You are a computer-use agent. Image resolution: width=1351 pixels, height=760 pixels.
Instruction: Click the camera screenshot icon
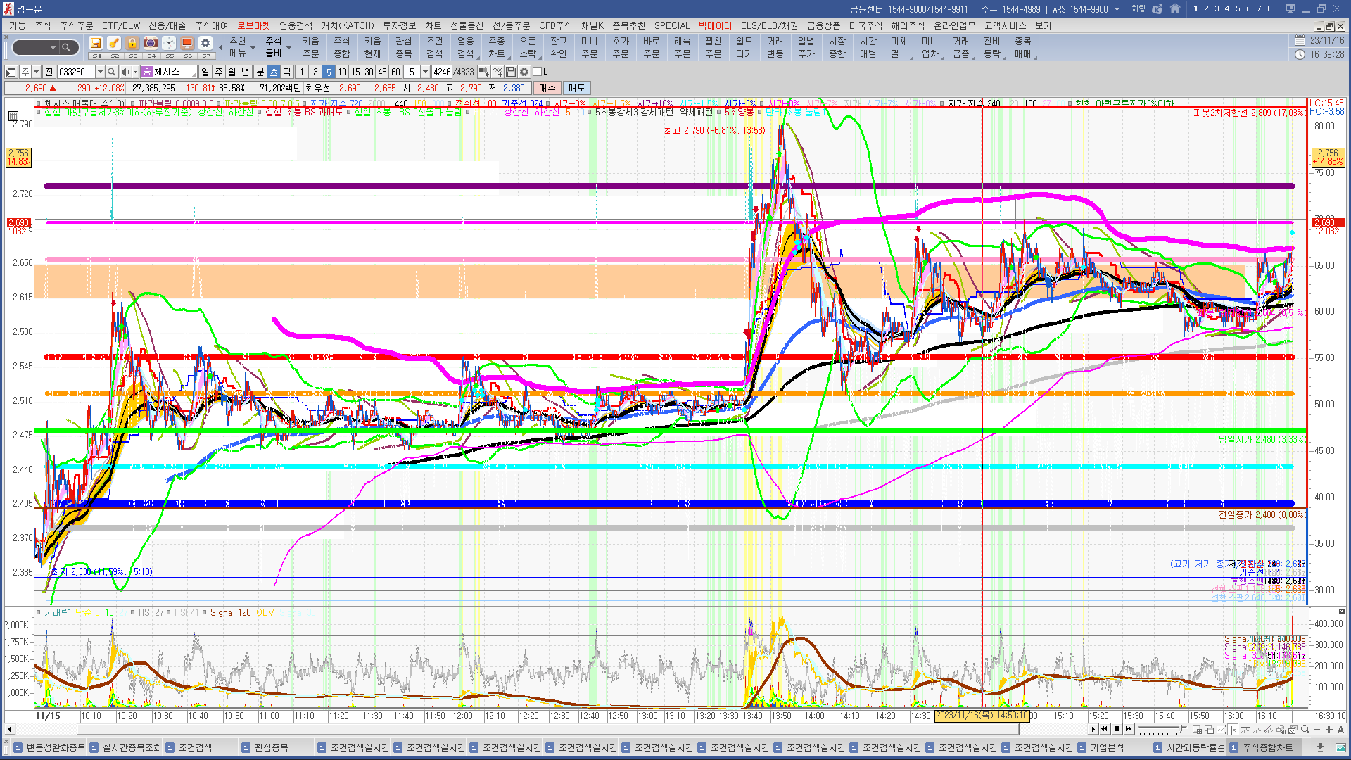(x=151, y=44)
